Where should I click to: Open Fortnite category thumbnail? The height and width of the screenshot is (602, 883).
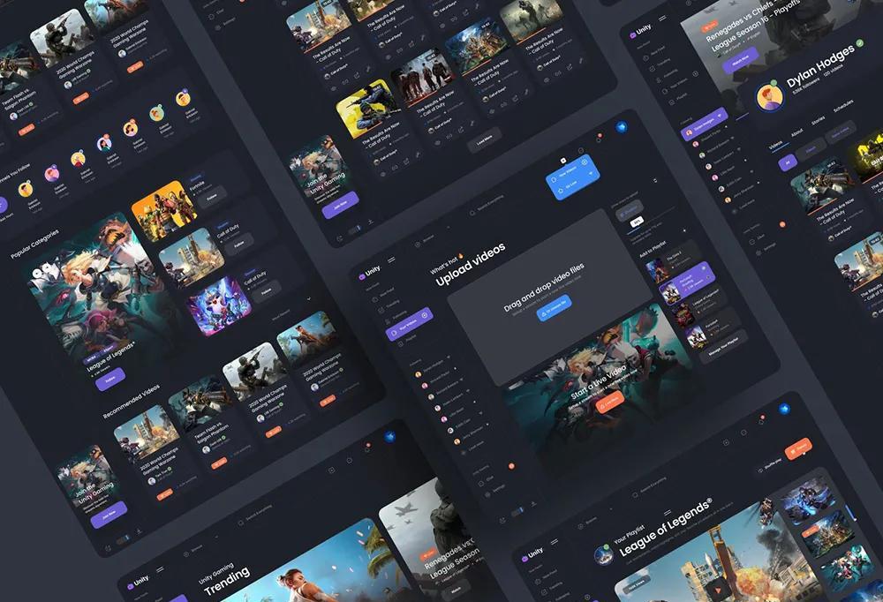click(x=163, y=211)
